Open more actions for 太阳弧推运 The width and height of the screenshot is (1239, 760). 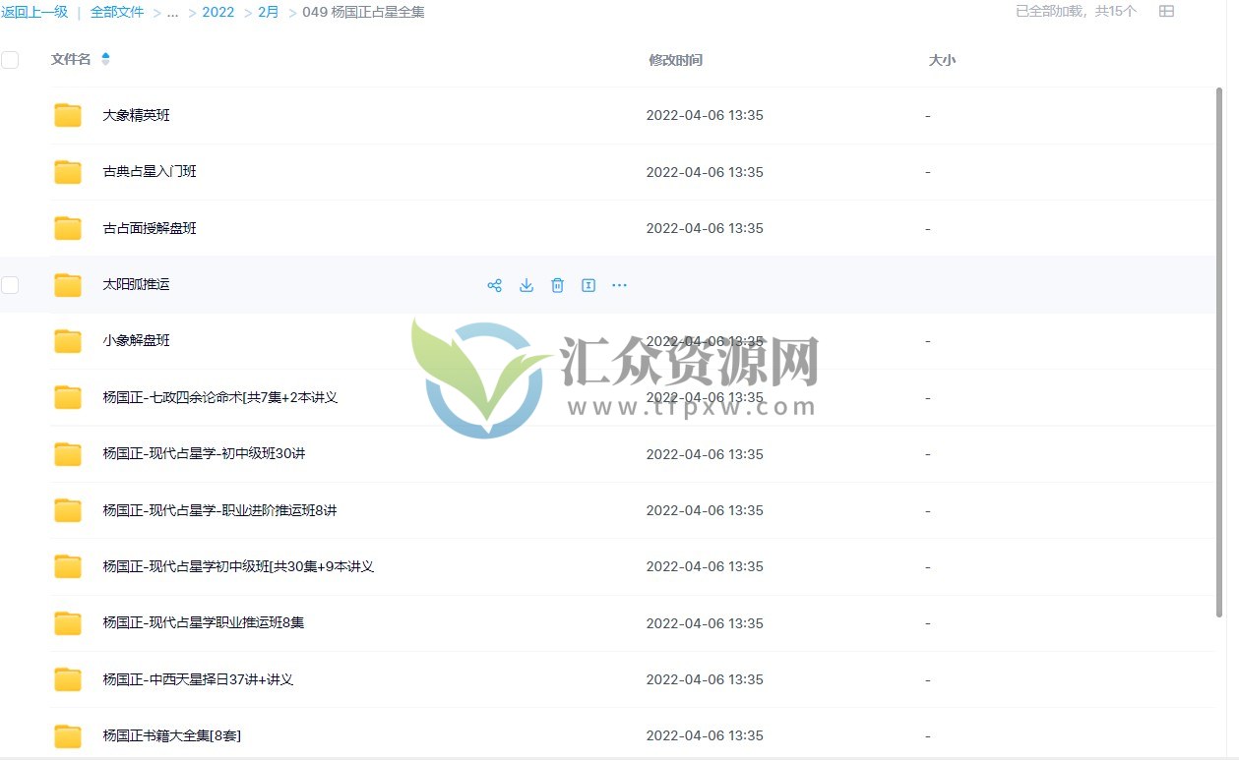(619, 285)
